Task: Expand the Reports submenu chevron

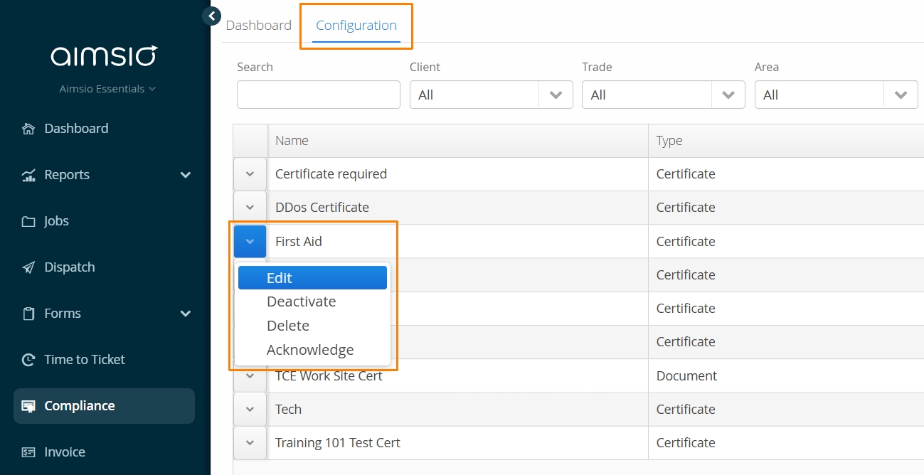Action: 186,175
